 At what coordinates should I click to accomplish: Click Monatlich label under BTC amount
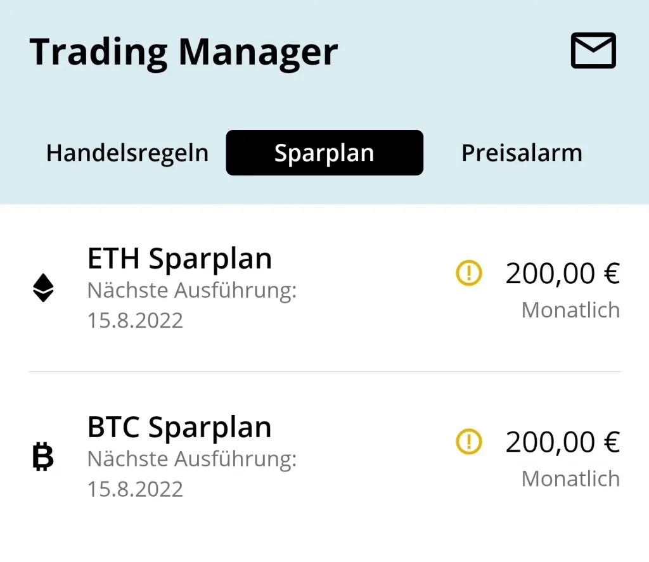click(x=570, y=478)
